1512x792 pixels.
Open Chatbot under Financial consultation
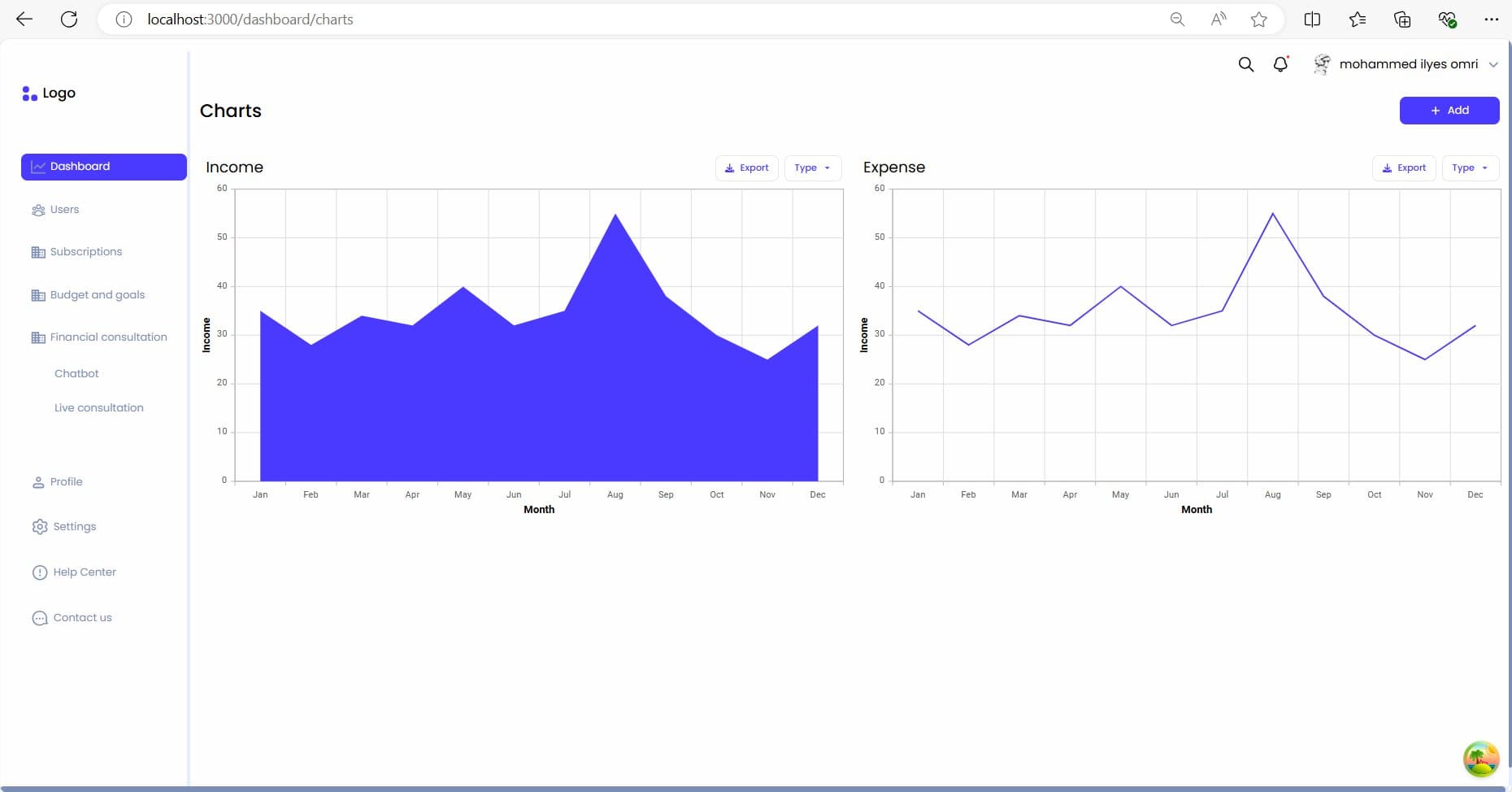click(x=76, y=374)
